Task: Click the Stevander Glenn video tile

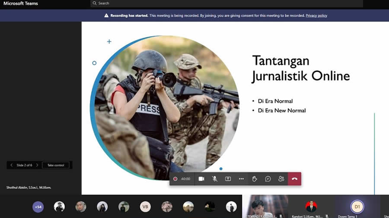Action: [265, 206]
